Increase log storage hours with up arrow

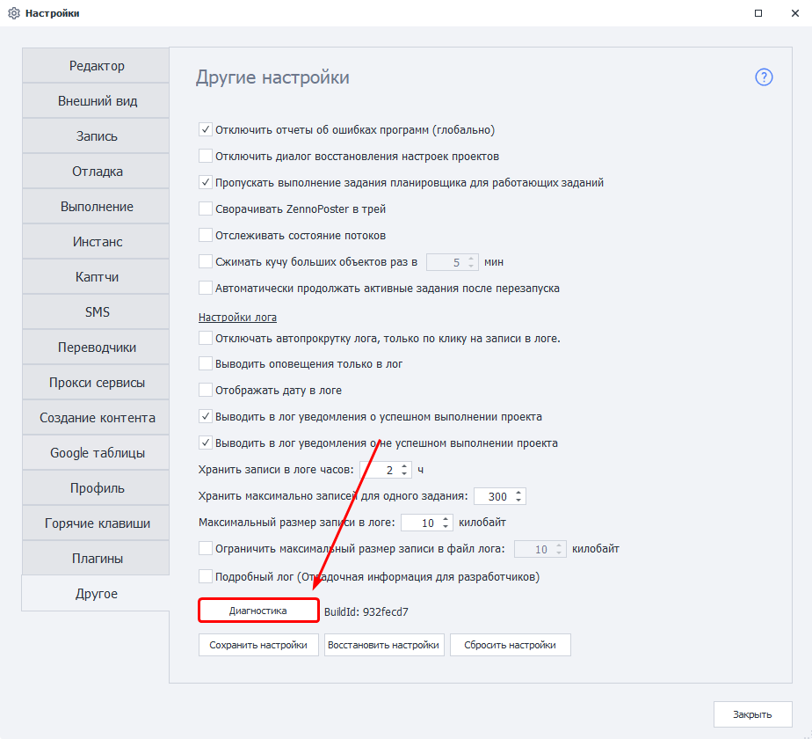[404, 465]
